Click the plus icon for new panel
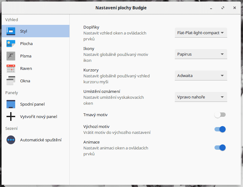243x187 pixels. [11, 116]
